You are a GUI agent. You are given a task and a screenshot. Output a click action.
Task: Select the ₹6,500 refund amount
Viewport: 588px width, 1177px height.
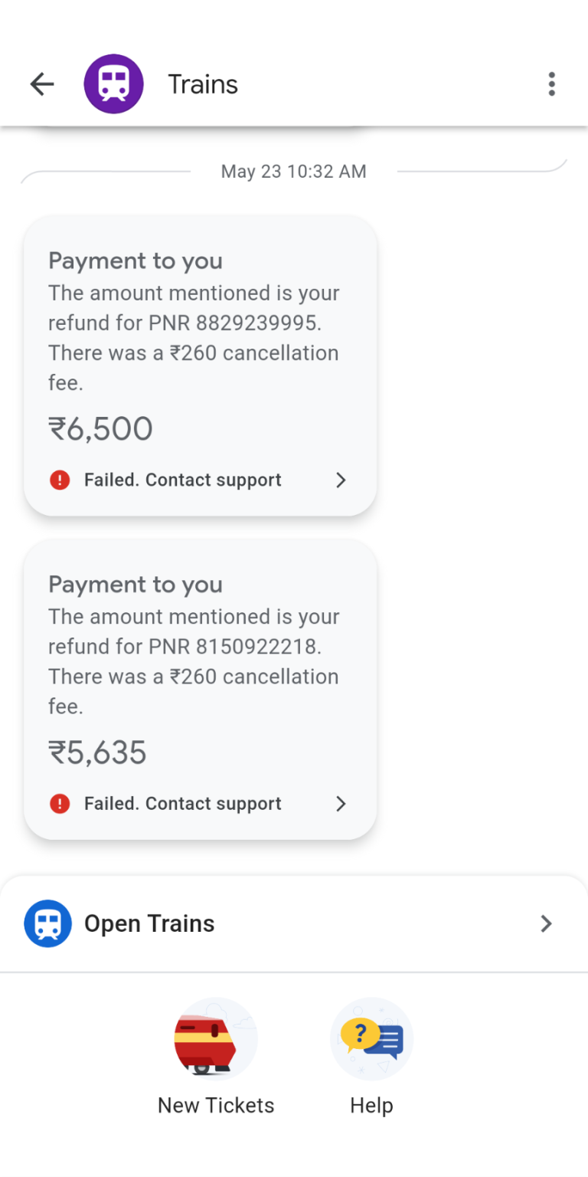(x=101, y=429)
